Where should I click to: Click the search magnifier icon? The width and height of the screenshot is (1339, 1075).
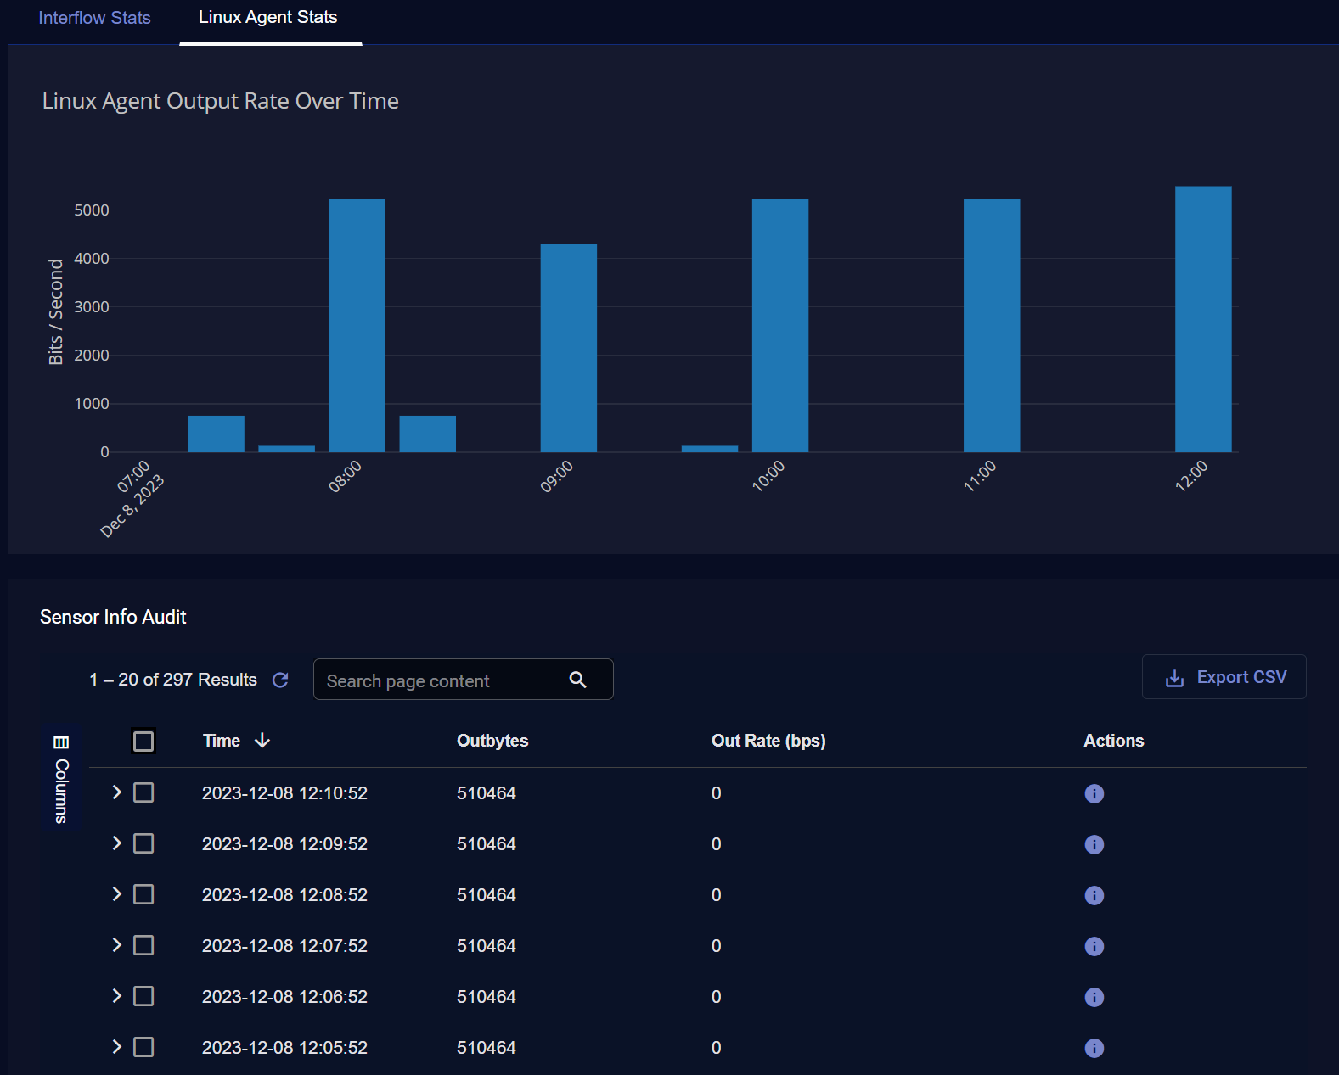click(577, 680)
